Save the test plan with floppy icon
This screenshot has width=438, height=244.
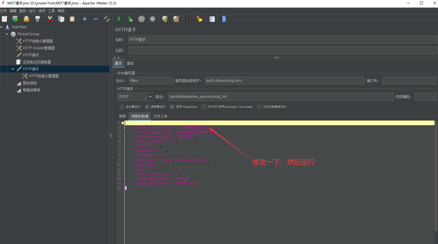coord(38,19)
